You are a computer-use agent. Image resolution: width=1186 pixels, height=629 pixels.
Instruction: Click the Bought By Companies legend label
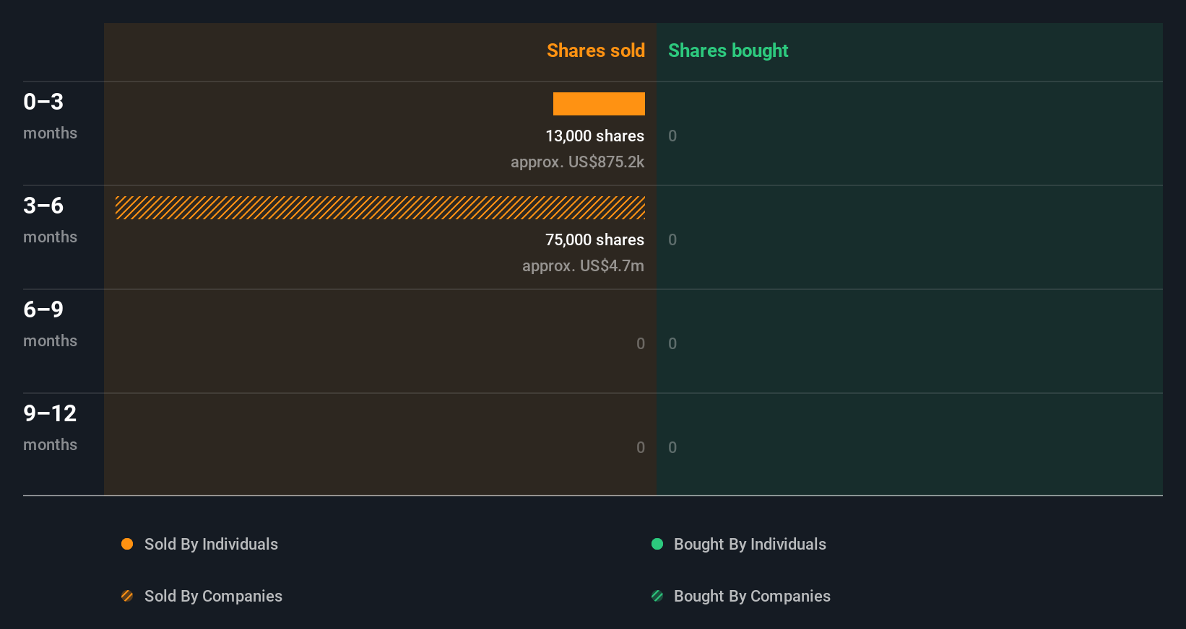[x=752, y=596]
